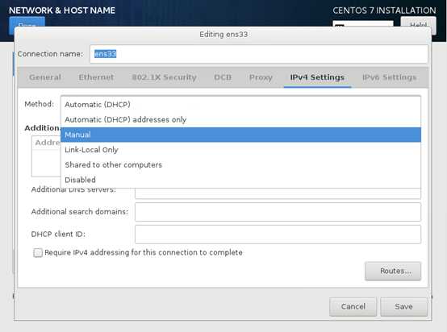The width and height of the screenshot is (447, 332).
Task: Switch to 802.1X Security tab
Action: pos(165,77)
